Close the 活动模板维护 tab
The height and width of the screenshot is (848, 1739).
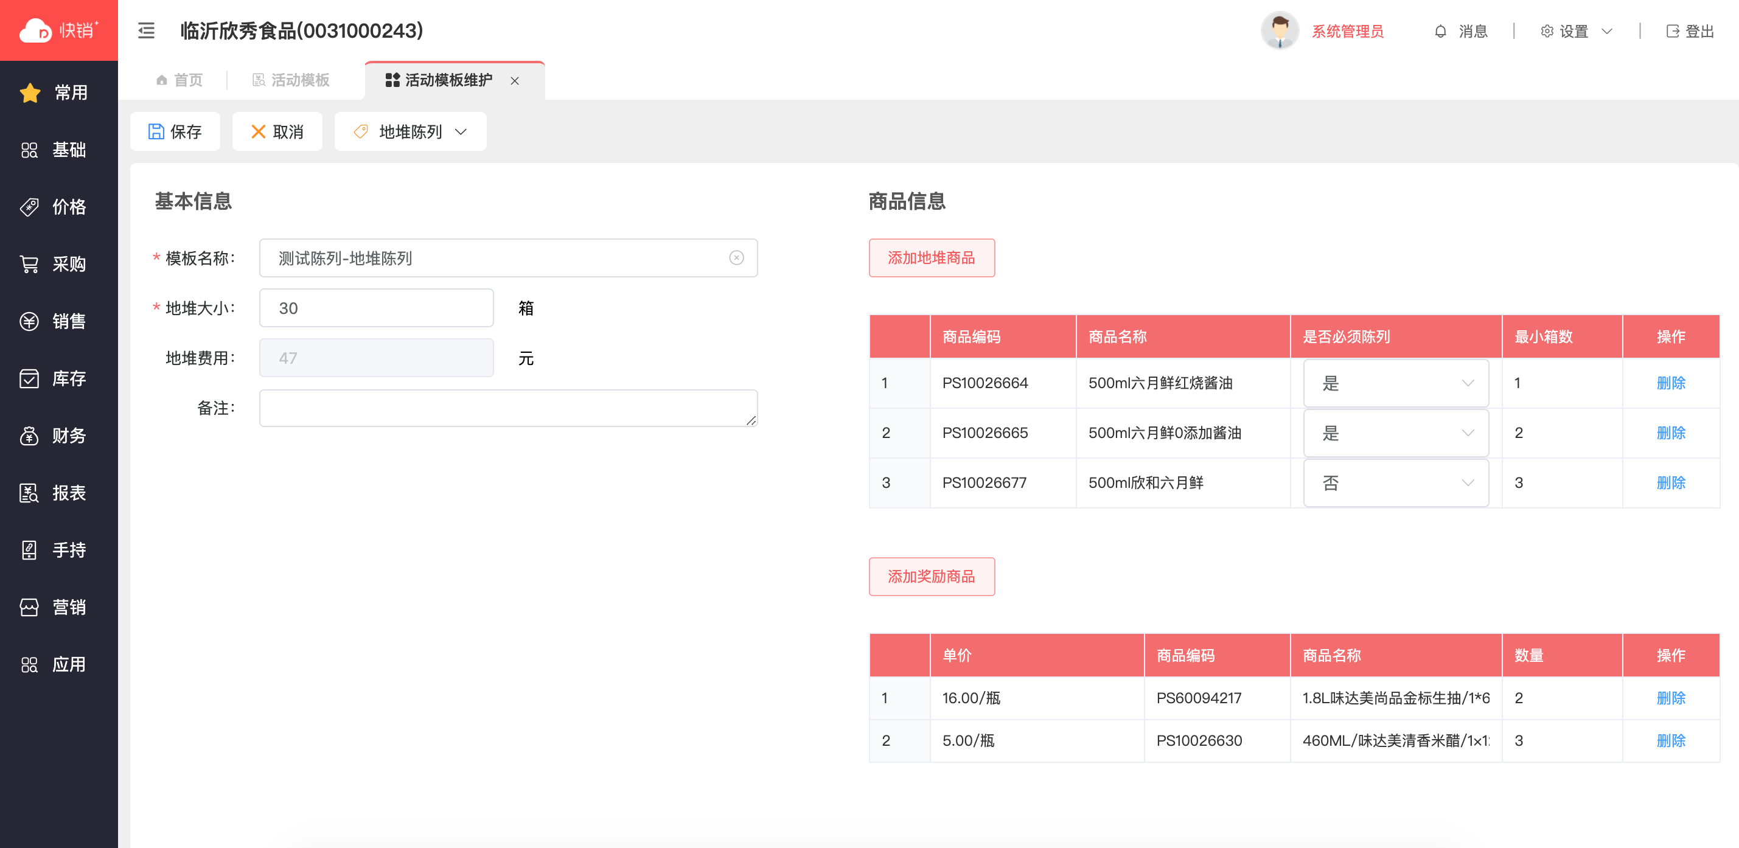(x=514, y=80)
